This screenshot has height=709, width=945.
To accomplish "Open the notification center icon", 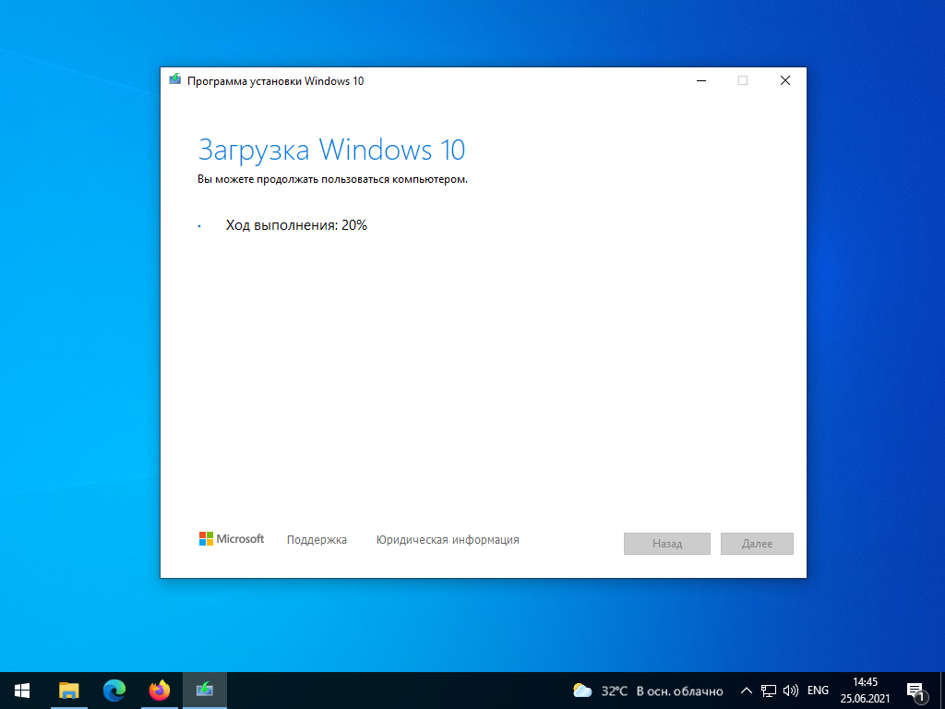I will [916, 691].
